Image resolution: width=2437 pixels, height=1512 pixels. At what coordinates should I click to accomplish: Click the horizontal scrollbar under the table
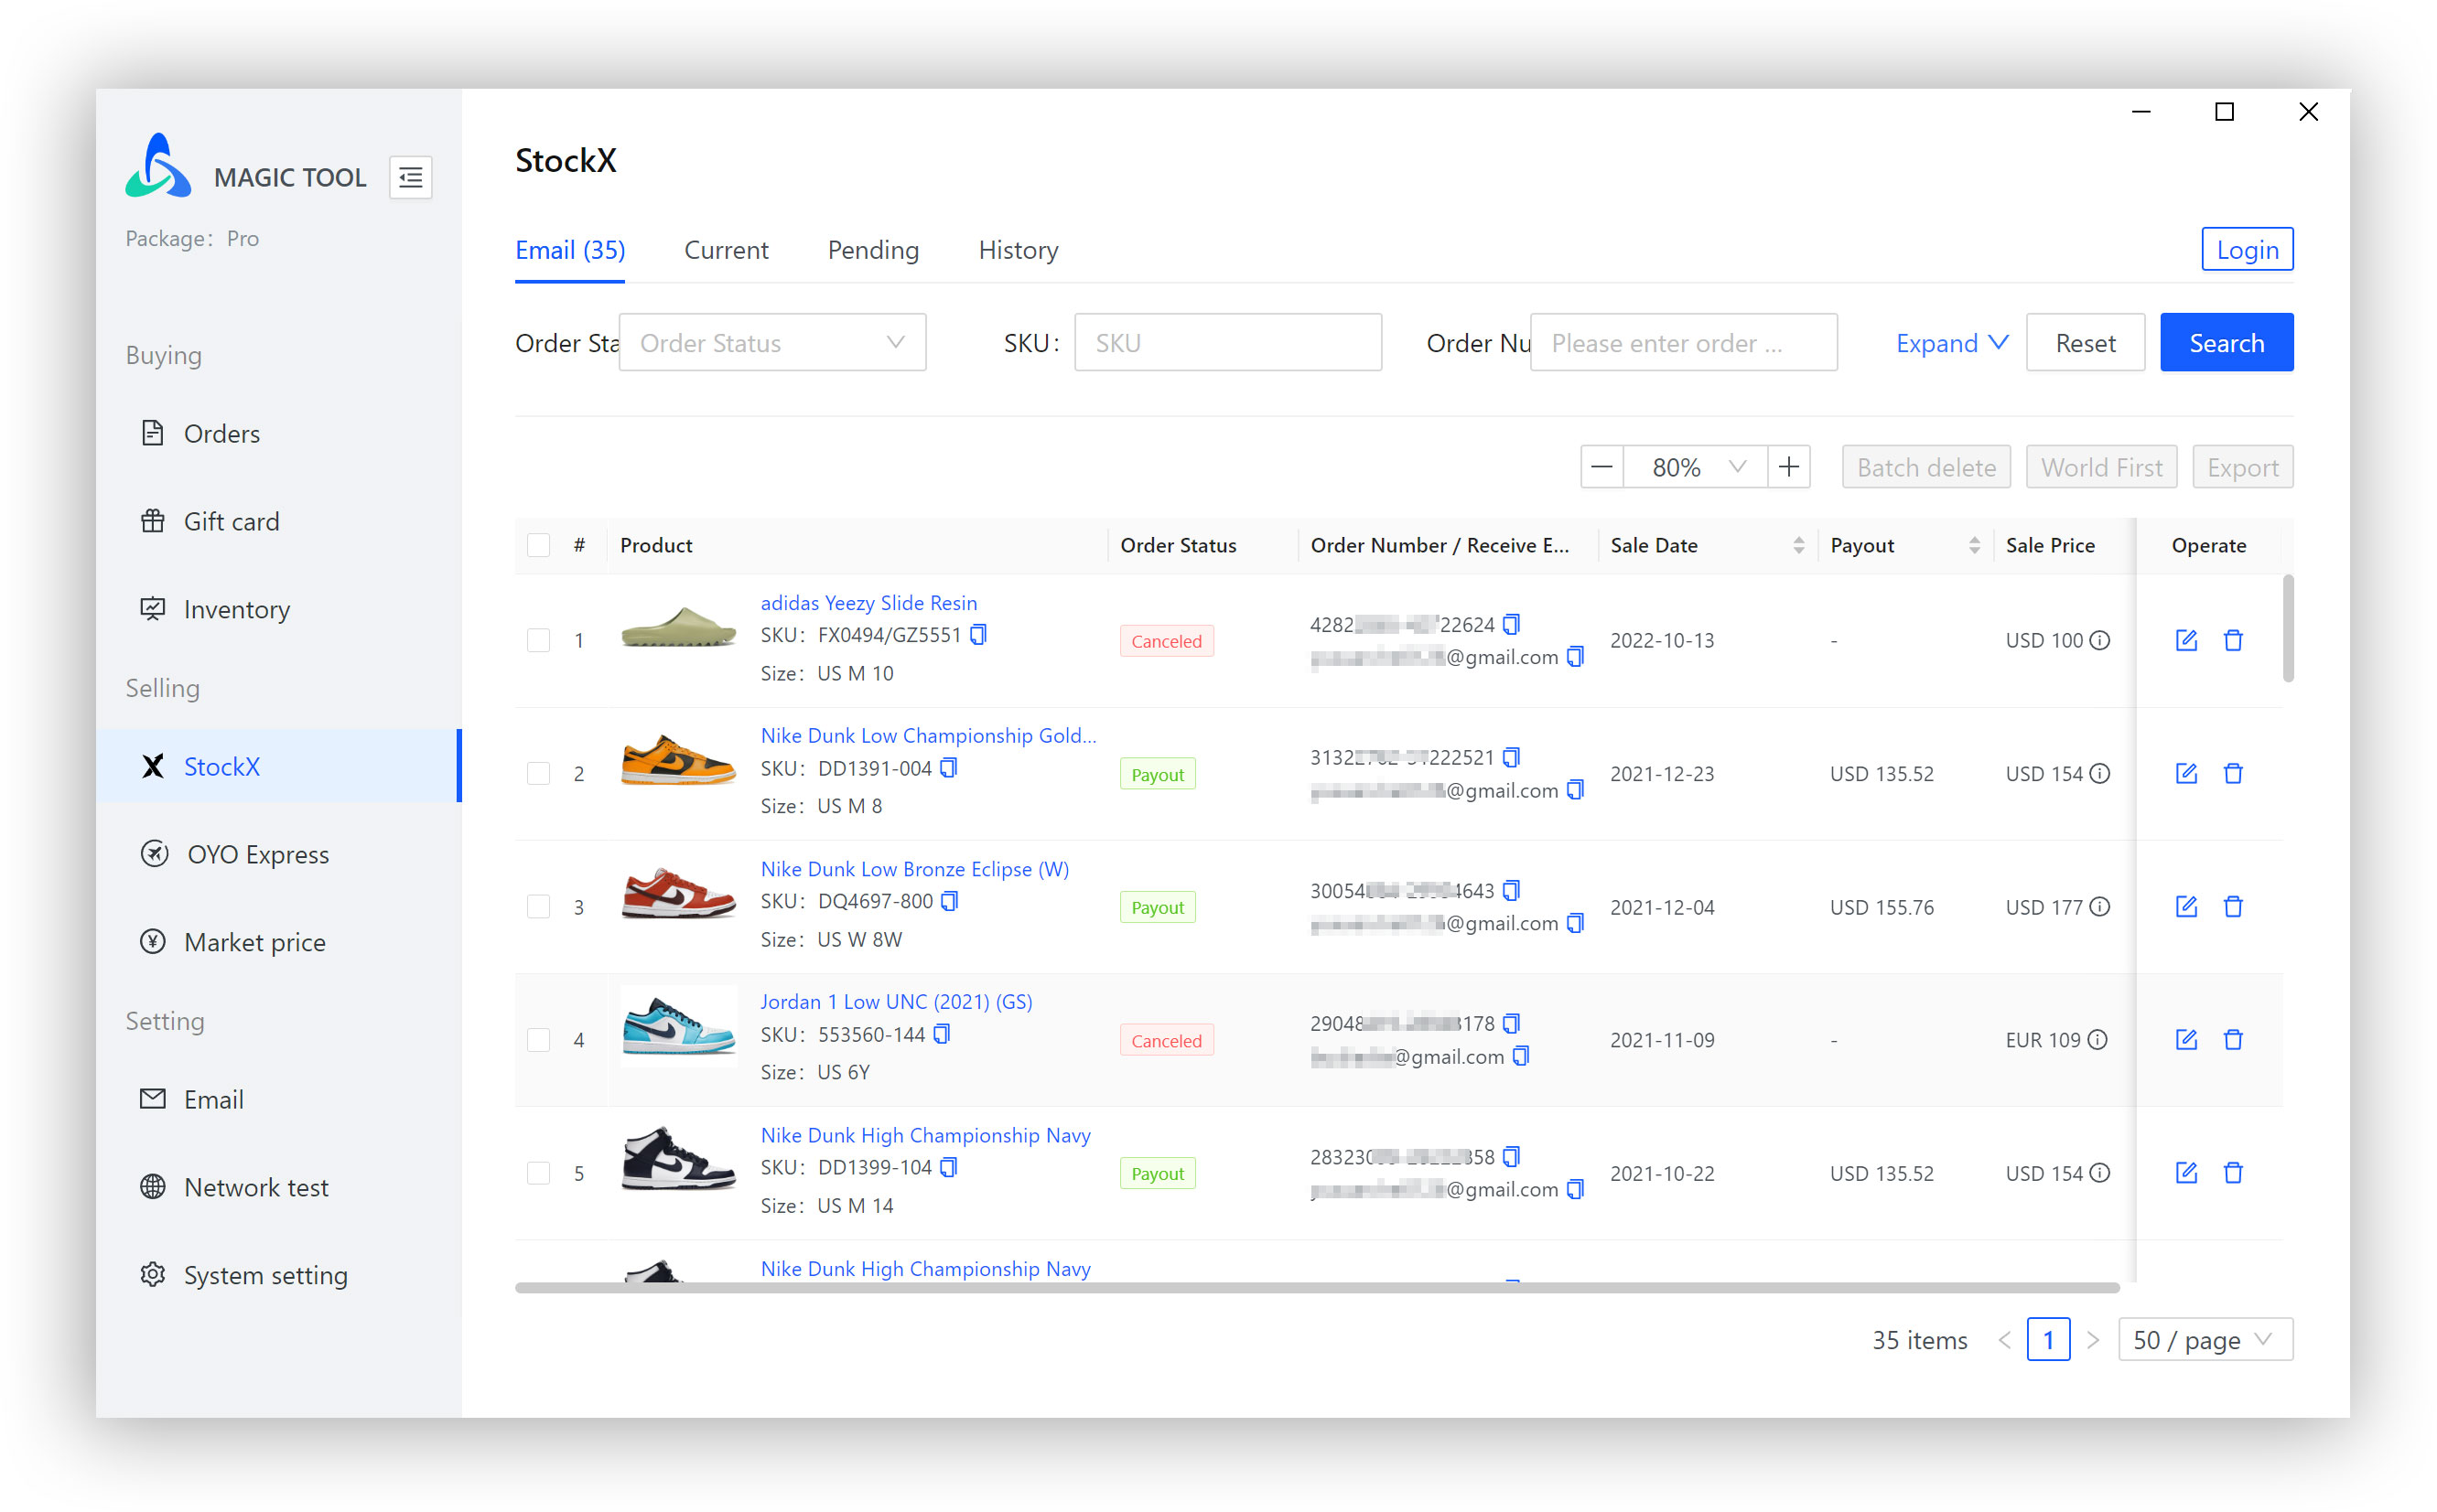tap(1316, 1288)
